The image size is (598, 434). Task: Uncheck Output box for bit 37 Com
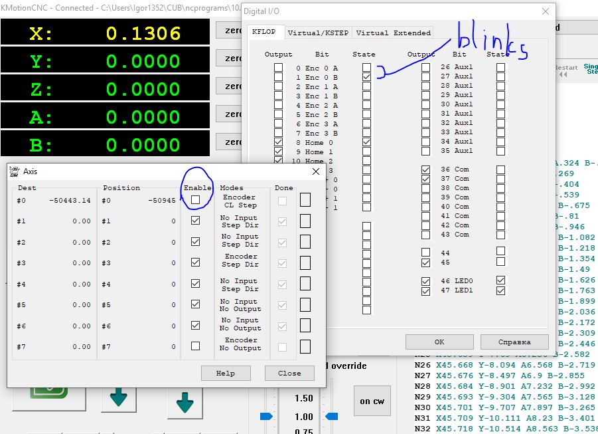point(425,178)
